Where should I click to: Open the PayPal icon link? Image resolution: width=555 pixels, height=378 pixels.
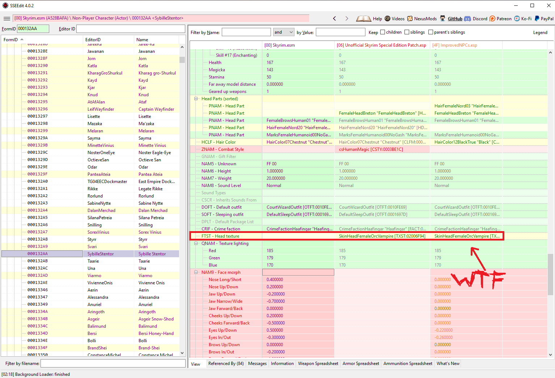tap(537, 18)
